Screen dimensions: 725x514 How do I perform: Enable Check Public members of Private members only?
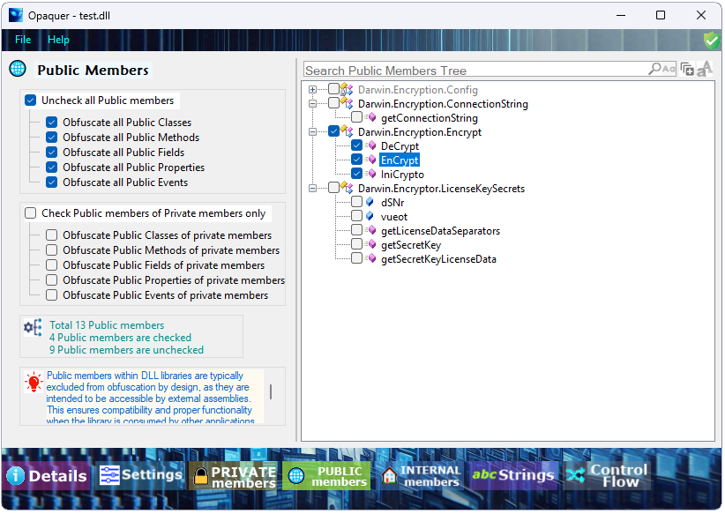coord(31,213)
